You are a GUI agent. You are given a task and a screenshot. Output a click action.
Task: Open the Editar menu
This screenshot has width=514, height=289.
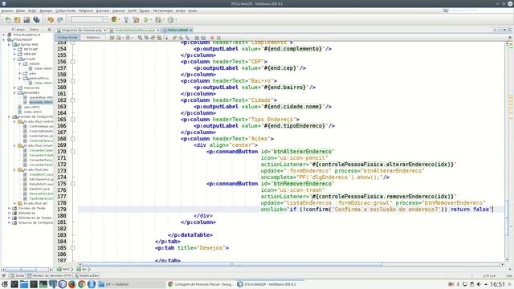point(20,10)
